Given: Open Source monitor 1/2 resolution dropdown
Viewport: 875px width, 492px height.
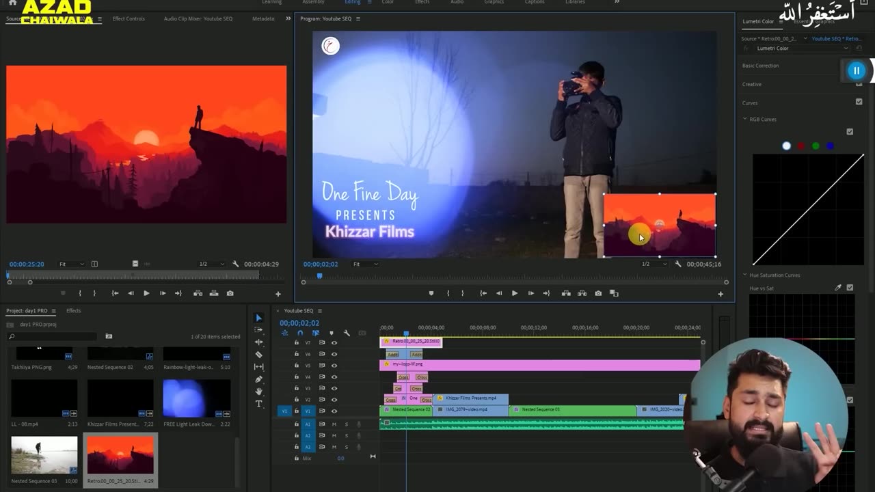Looking at the screenshot, I should 212,264.
